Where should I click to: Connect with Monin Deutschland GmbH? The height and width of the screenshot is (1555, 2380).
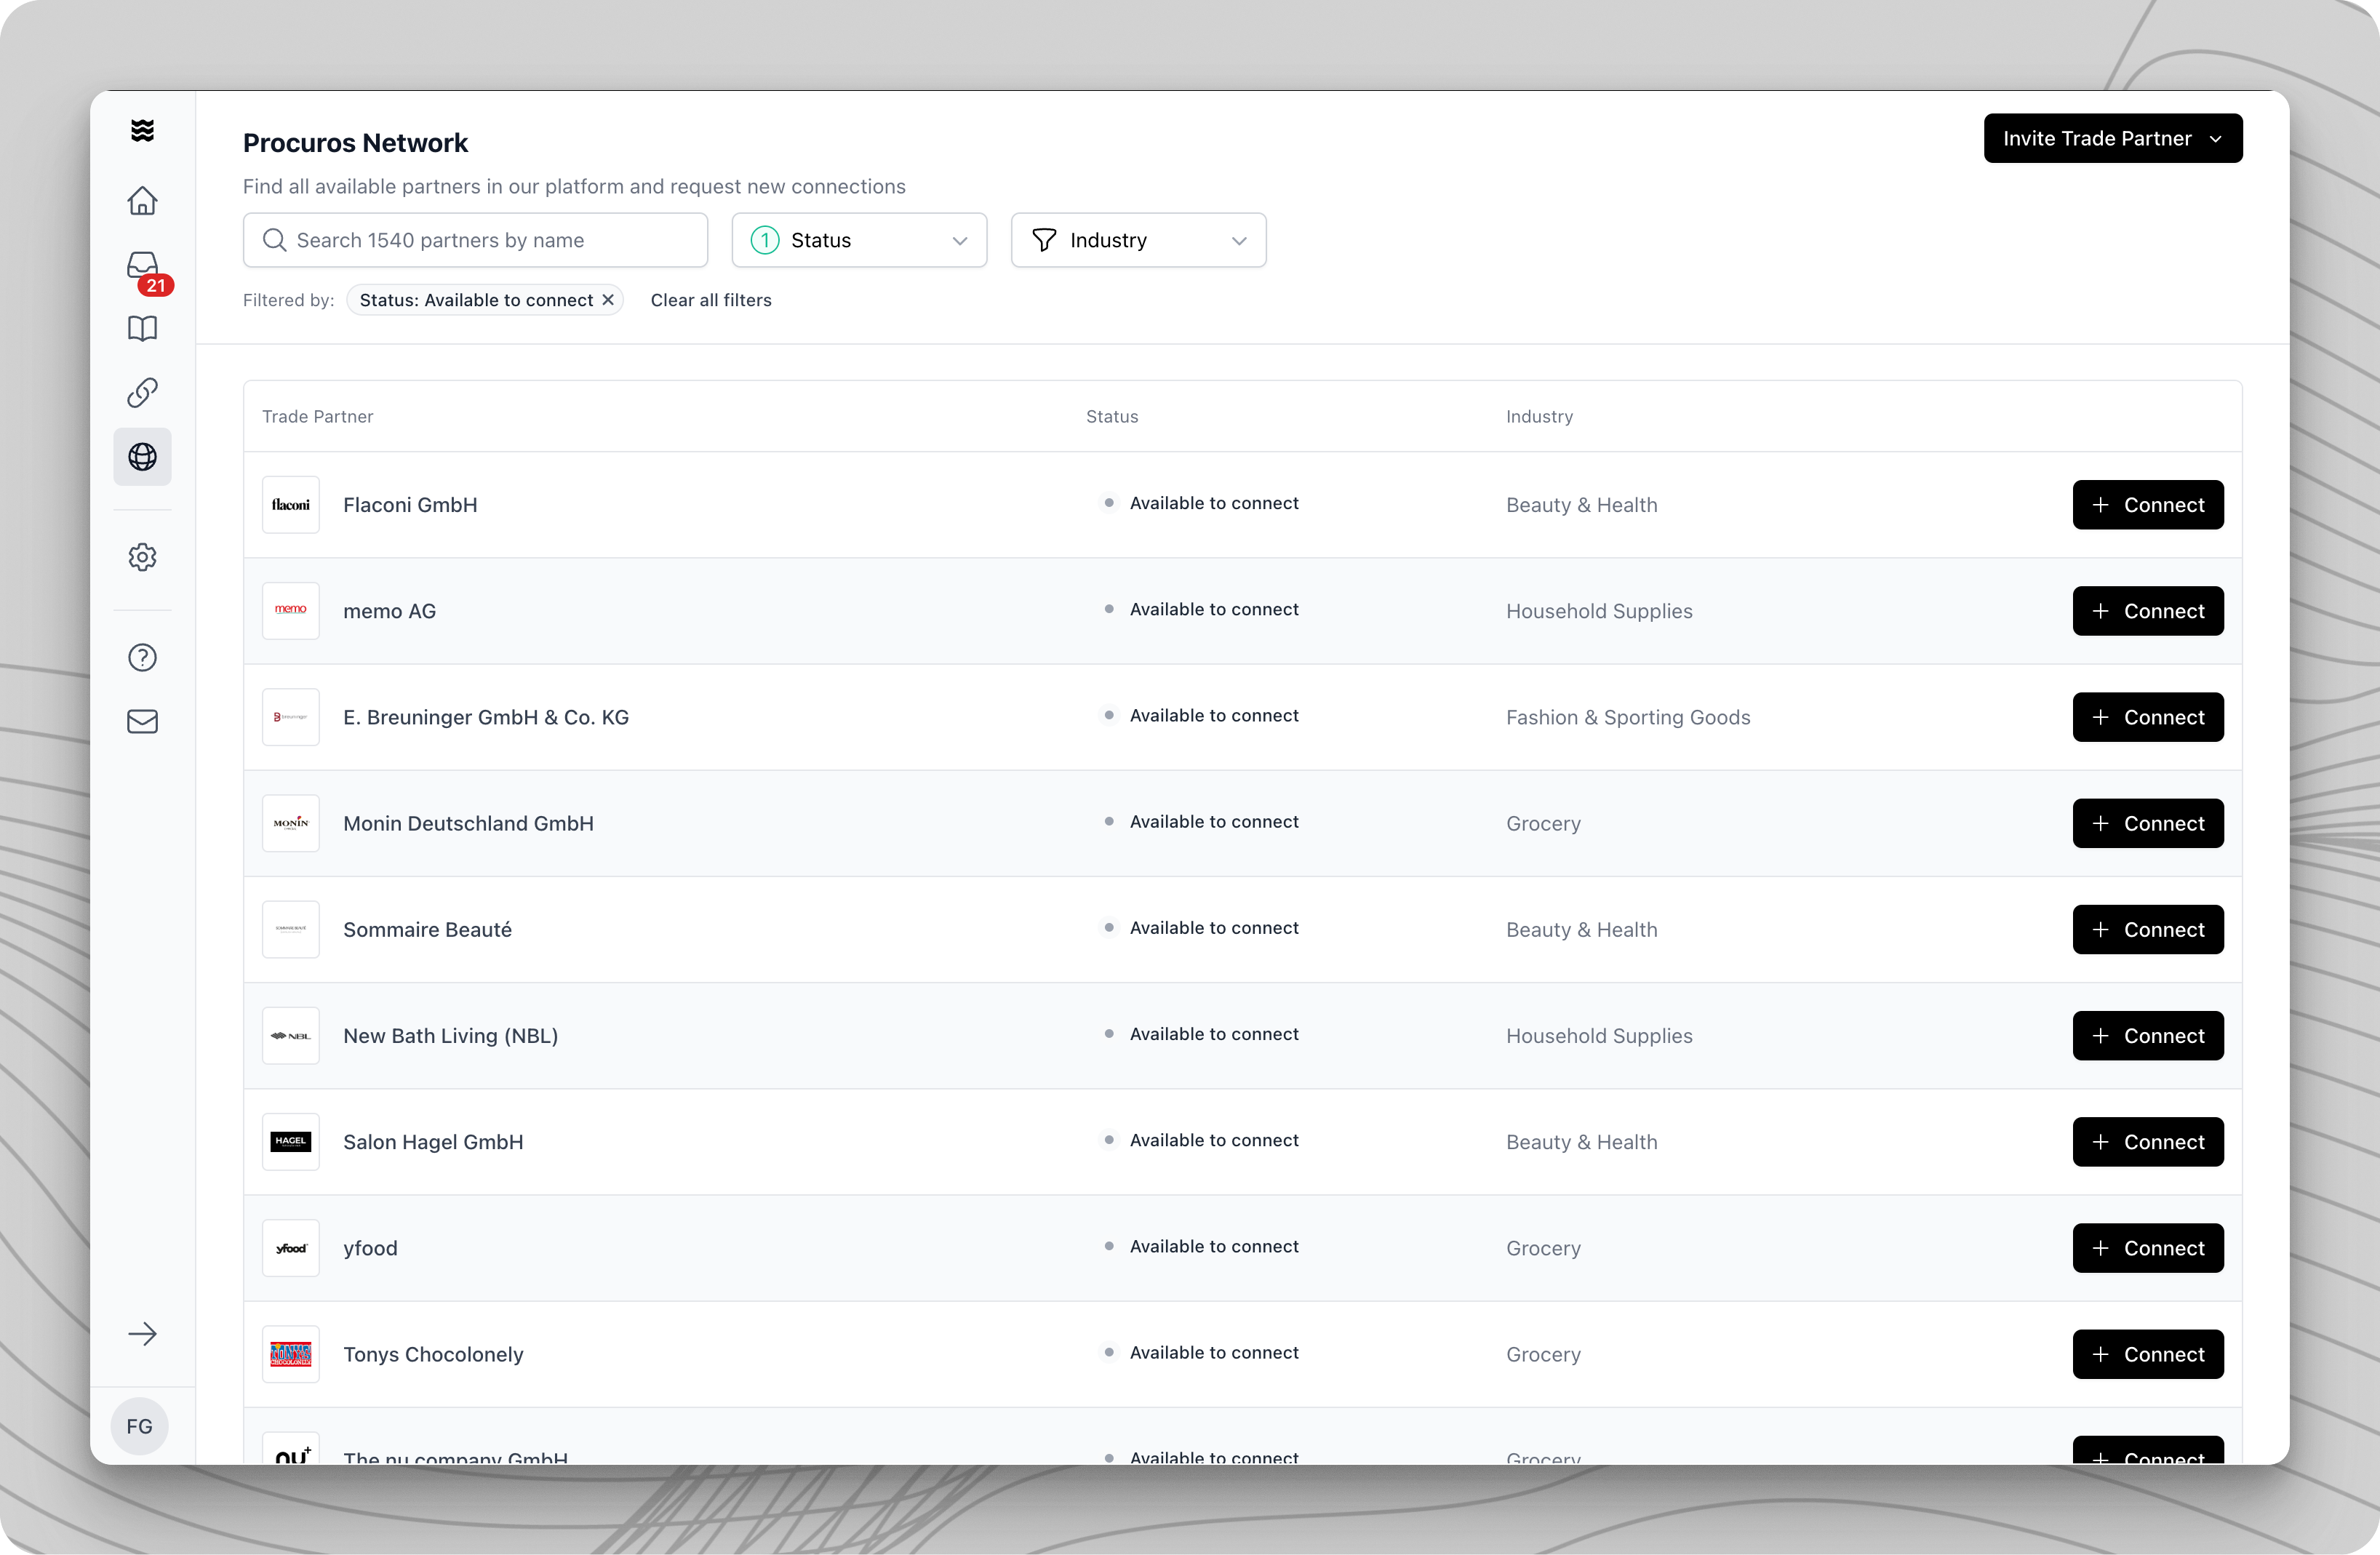[x=2148, y=823]
